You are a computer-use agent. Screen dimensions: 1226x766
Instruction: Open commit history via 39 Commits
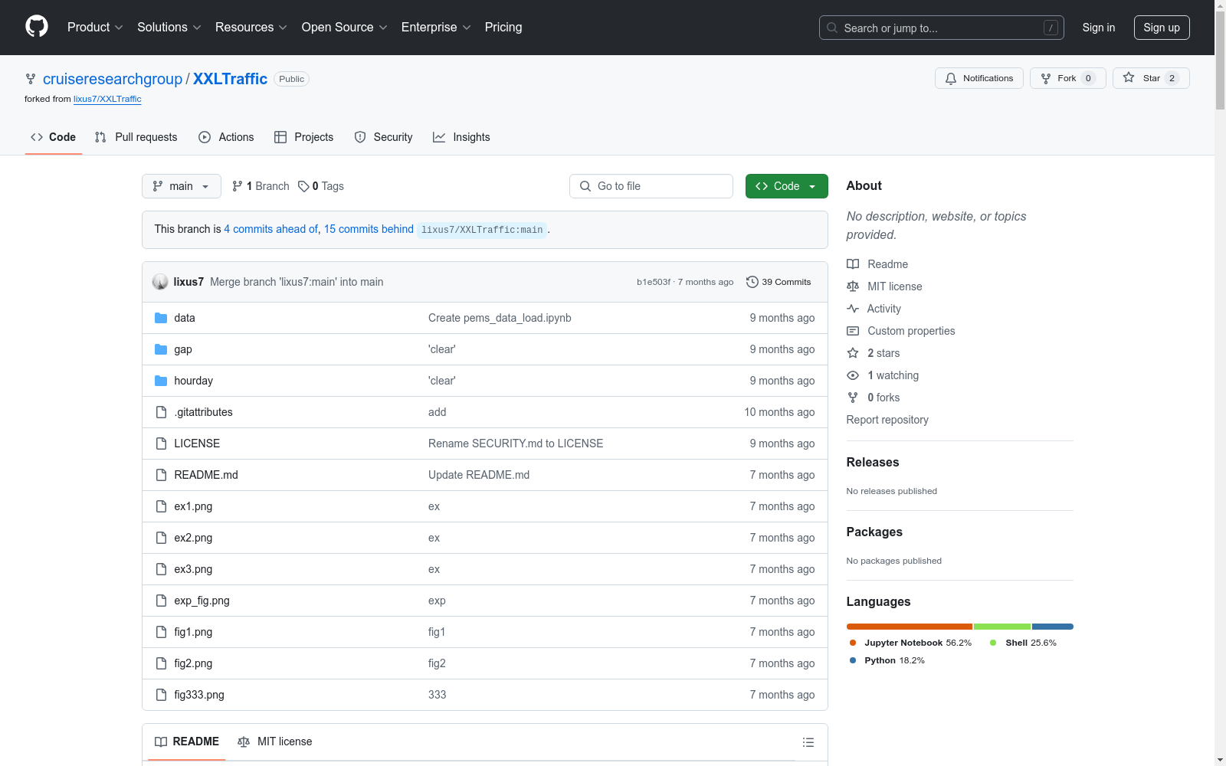tap(779, 282)
